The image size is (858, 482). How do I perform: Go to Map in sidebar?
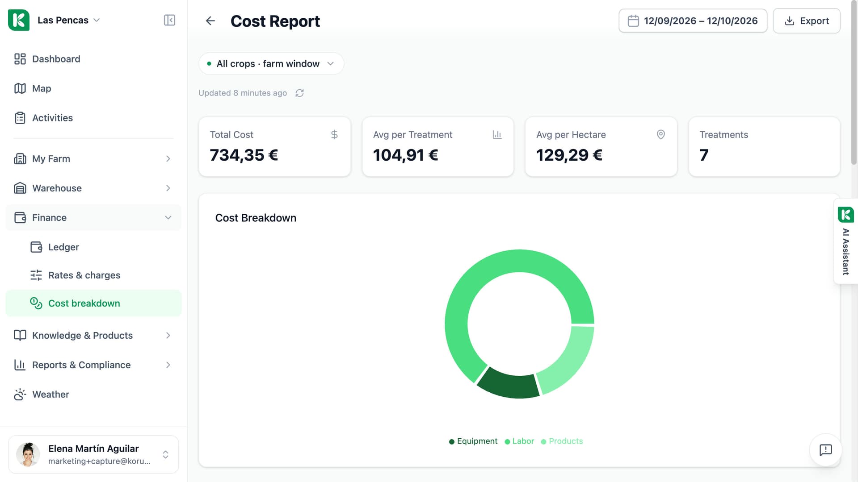93,88
